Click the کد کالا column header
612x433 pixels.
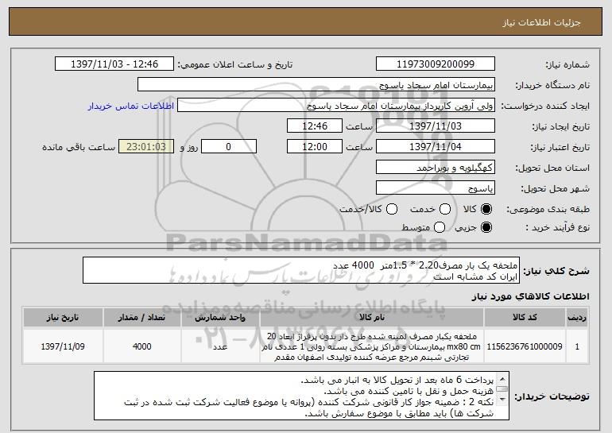coord(525,318)
